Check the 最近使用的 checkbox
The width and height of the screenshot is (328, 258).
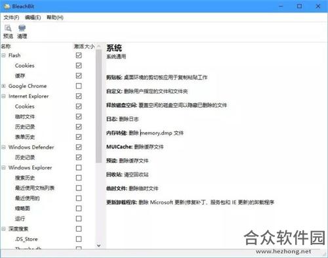pos(79,198)
